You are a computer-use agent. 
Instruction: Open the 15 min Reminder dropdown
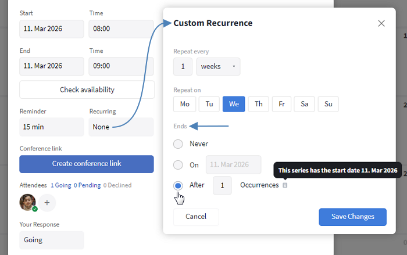[51, 127]
